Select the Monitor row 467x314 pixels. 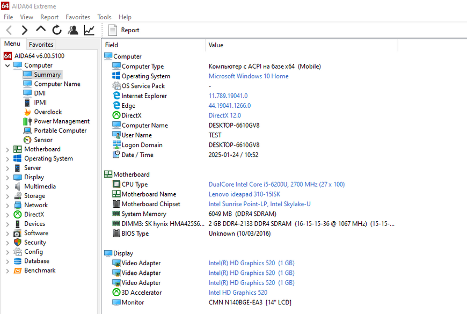pyautogui.click(x=250, y=302)
